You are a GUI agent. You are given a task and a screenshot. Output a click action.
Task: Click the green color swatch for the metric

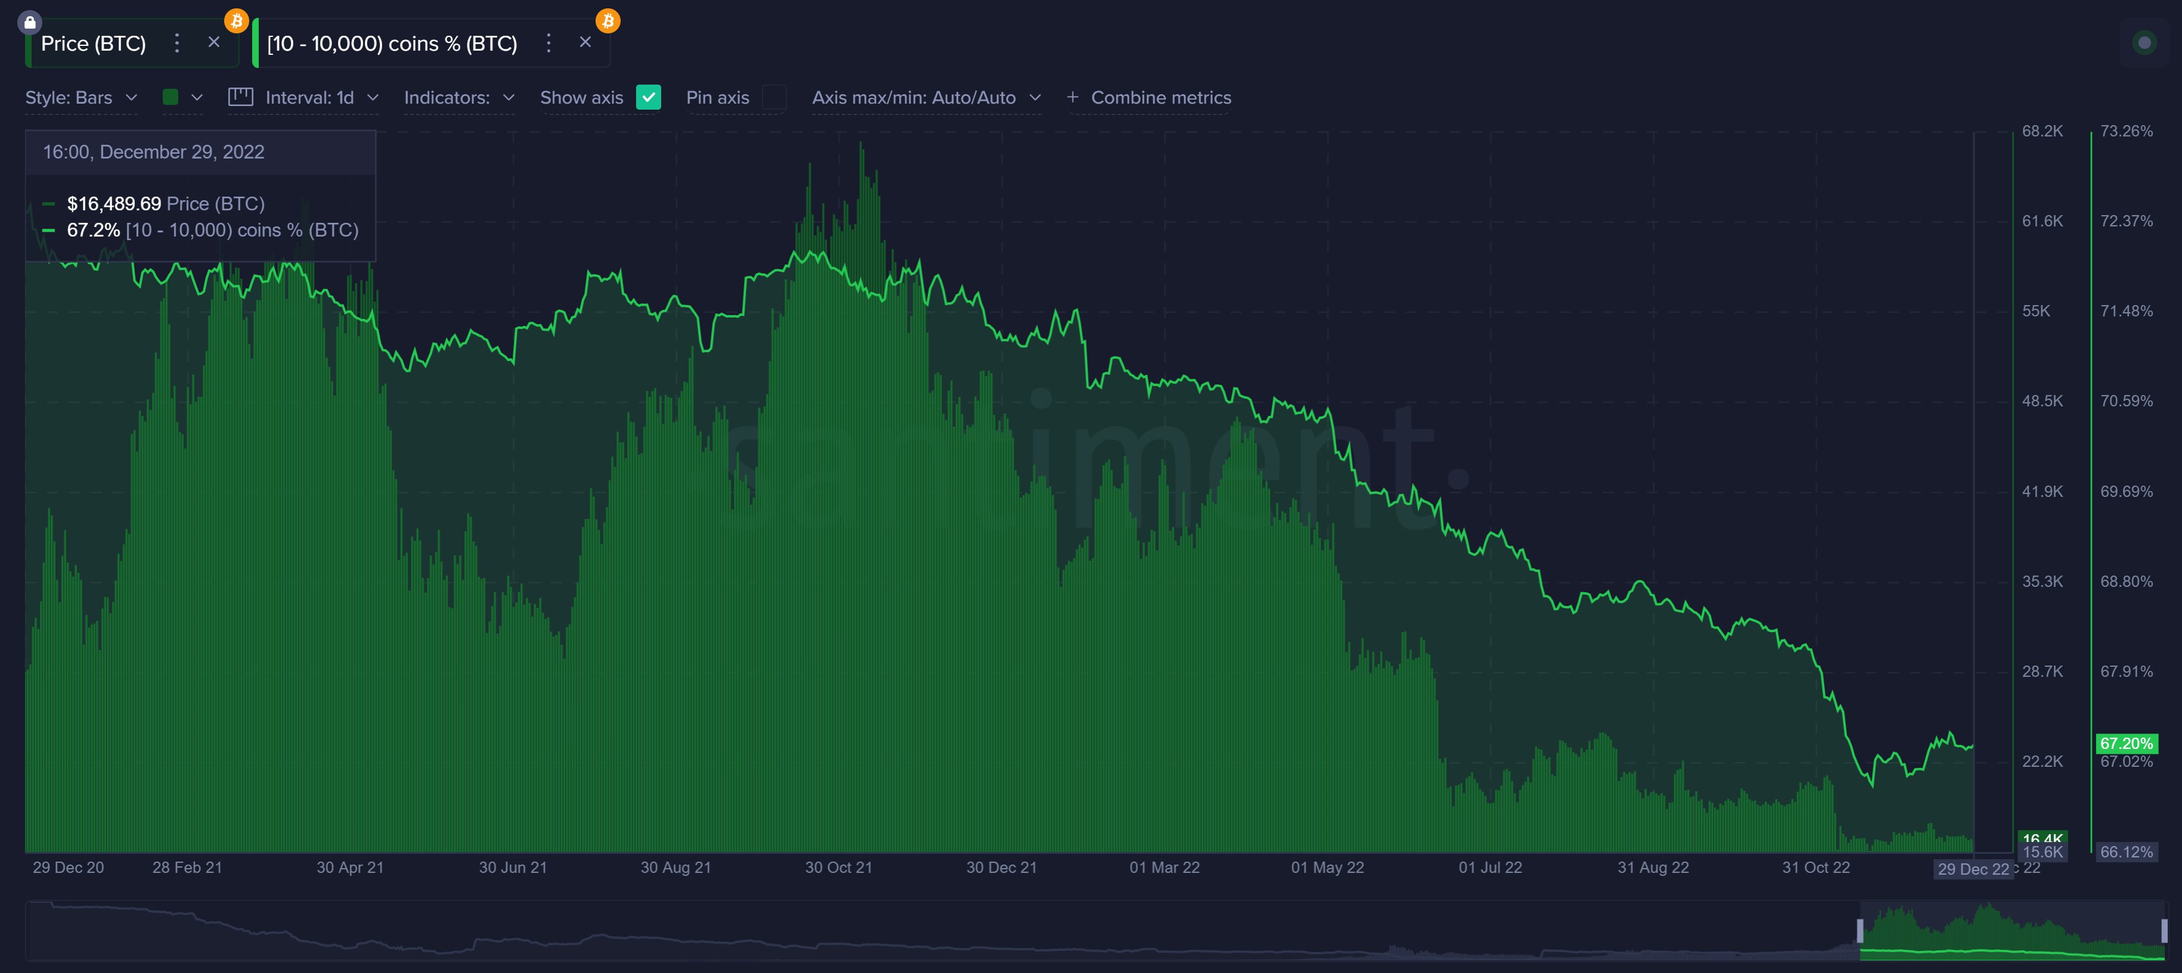coord(171,97)
